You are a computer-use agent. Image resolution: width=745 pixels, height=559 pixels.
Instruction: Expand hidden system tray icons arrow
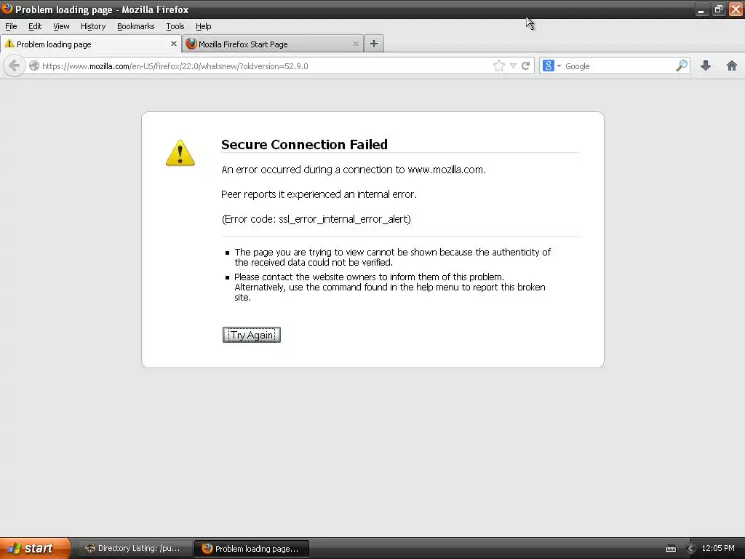tap(690, 549)
